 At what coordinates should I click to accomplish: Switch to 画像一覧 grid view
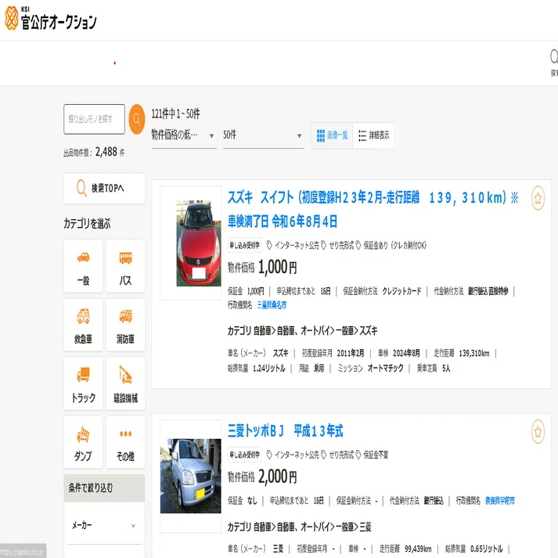point(332,135)
